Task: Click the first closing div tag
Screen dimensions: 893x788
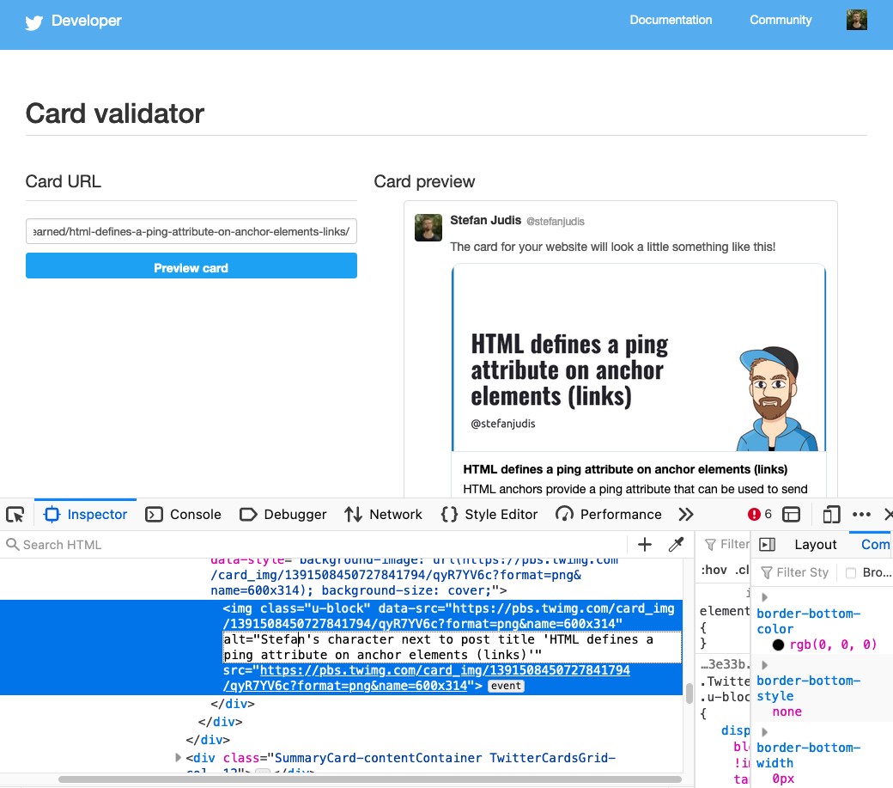Action: pos(233,704)
